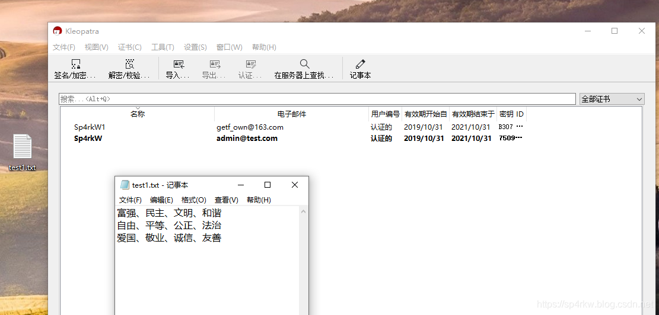Viewport: 659px width, 315px height.
Task: Open the Sign/Encrypt (签名/加密) tool
Action: coord(75,69)
